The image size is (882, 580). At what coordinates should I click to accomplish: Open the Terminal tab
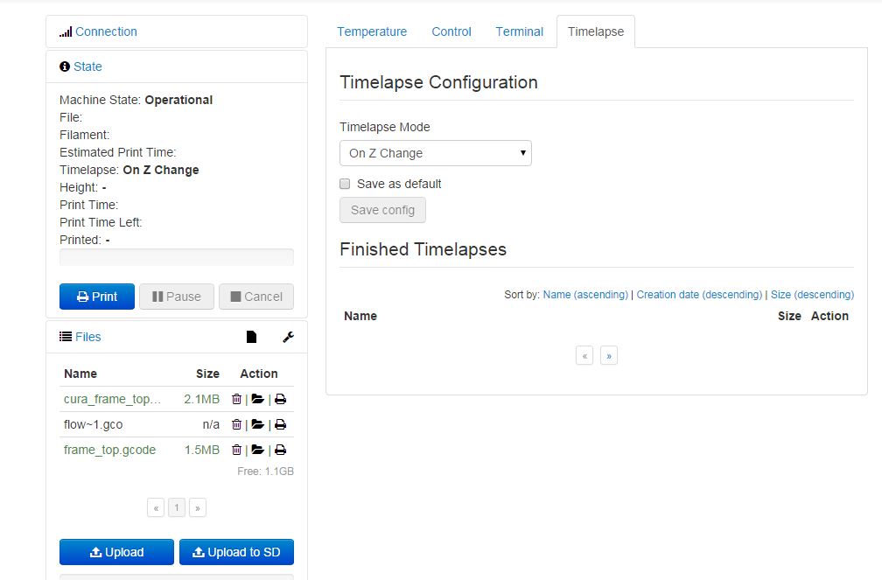pyautogui.click(x=519, y=31)
